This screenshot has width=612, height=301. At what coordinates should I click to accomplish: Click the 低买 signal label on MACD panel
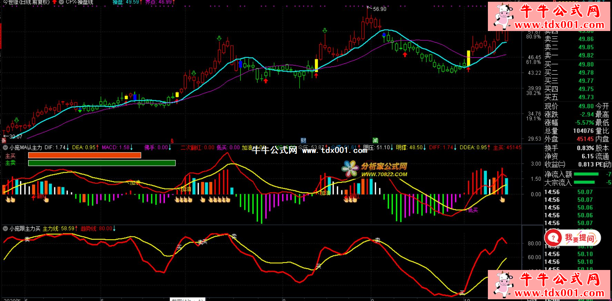473,210
